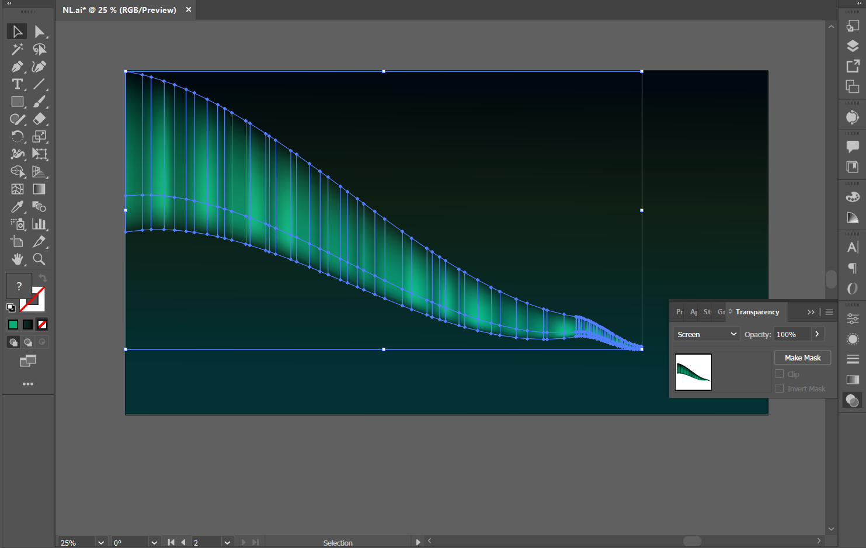Screen dimensions: 866x548
Task: Select the Blend tool
Action: coord(39,207)
